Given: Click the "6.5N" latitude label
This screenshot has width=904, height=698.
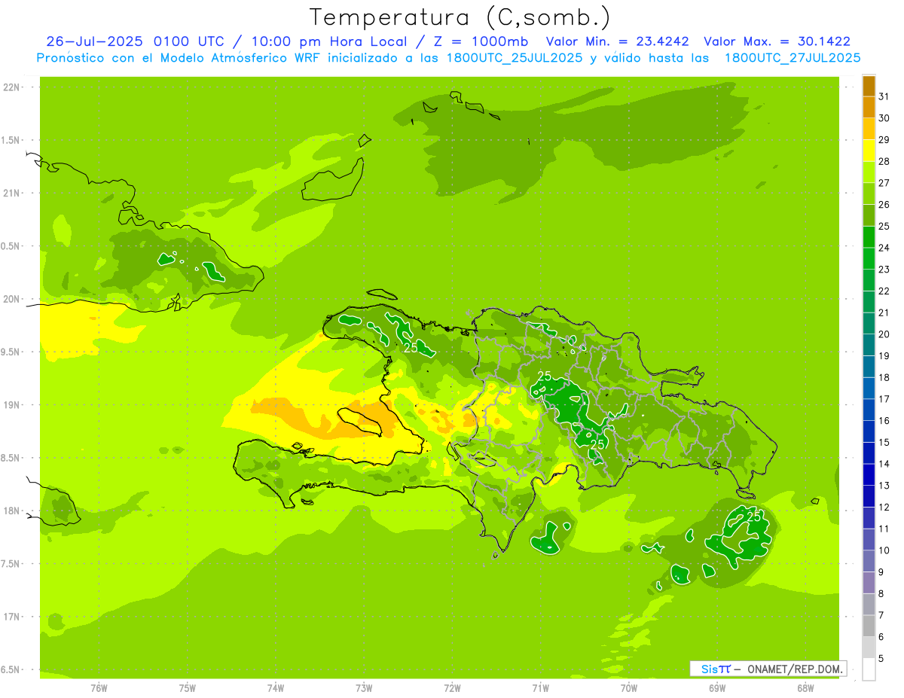Looking at the screenshot, I should click(x=11, y=669).
